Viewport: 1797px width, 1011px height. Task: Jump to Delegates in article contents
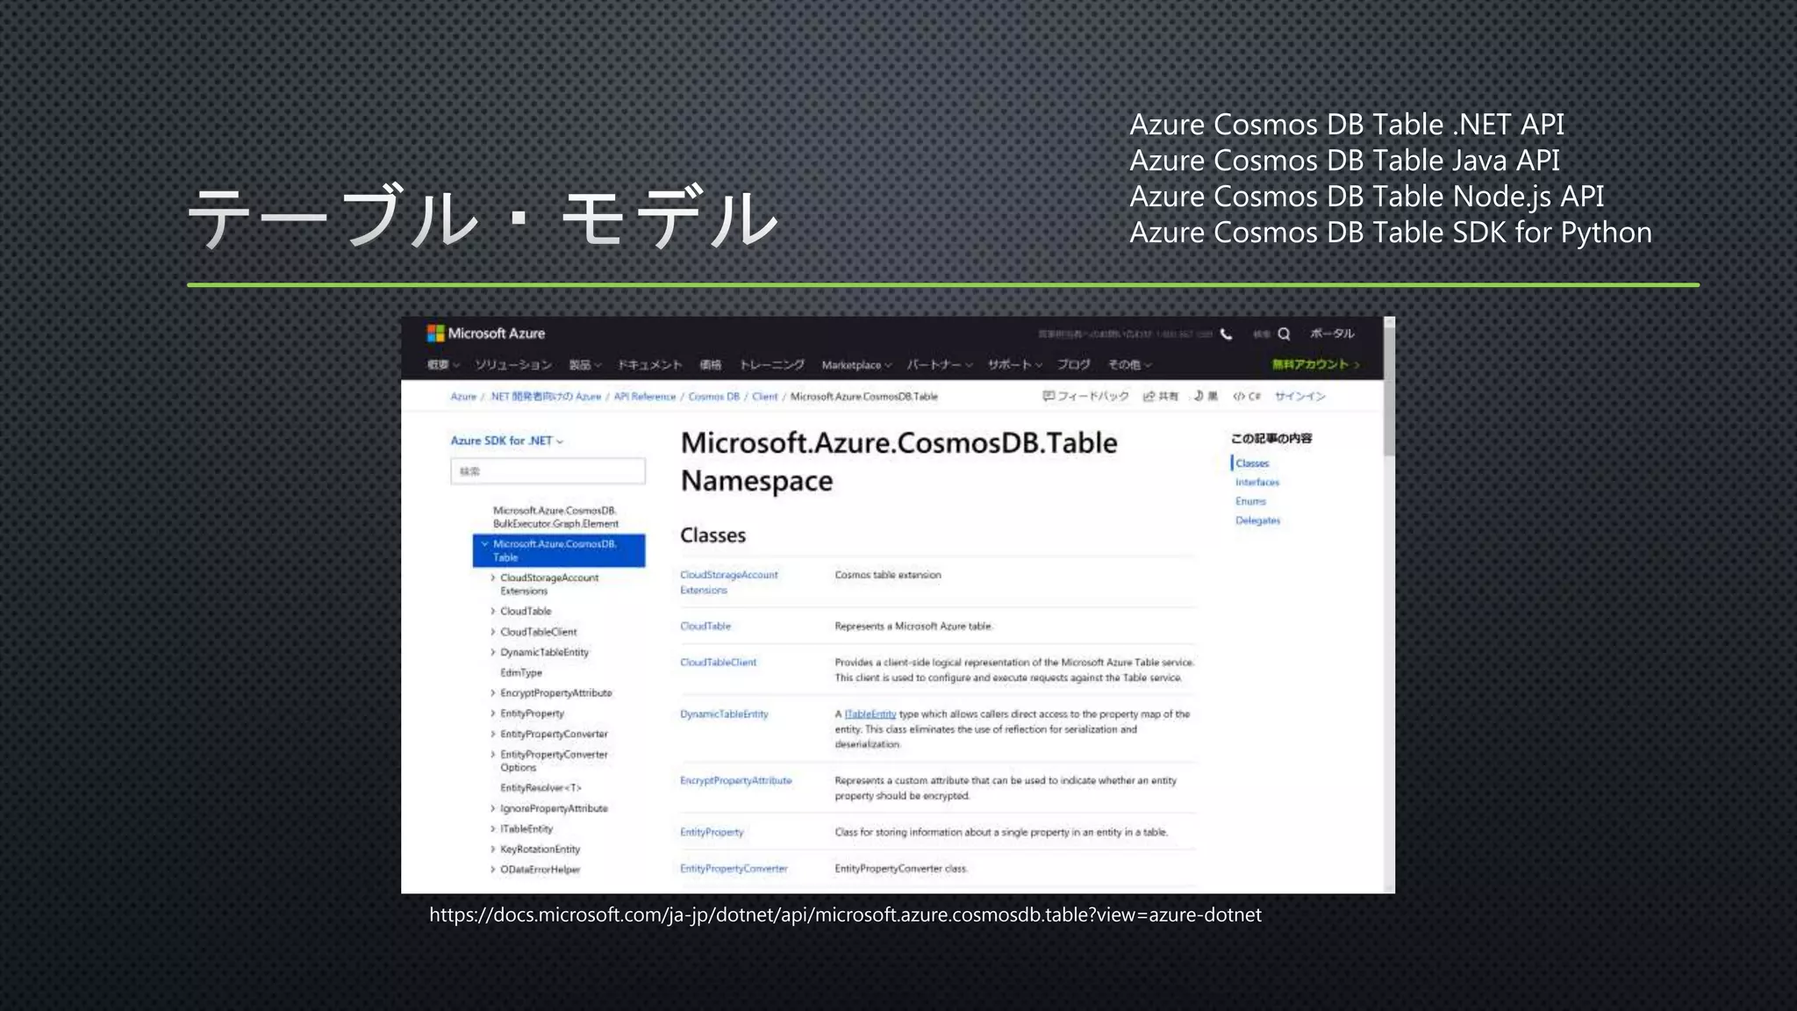tap(1257, 520)
